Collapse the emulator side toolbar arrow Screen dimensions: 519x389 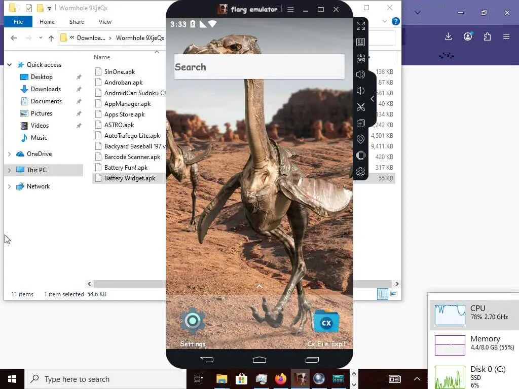pos(373,99)
